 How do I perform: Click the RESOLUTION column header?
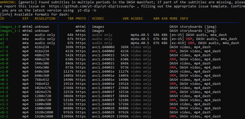(x=45, y=19)
